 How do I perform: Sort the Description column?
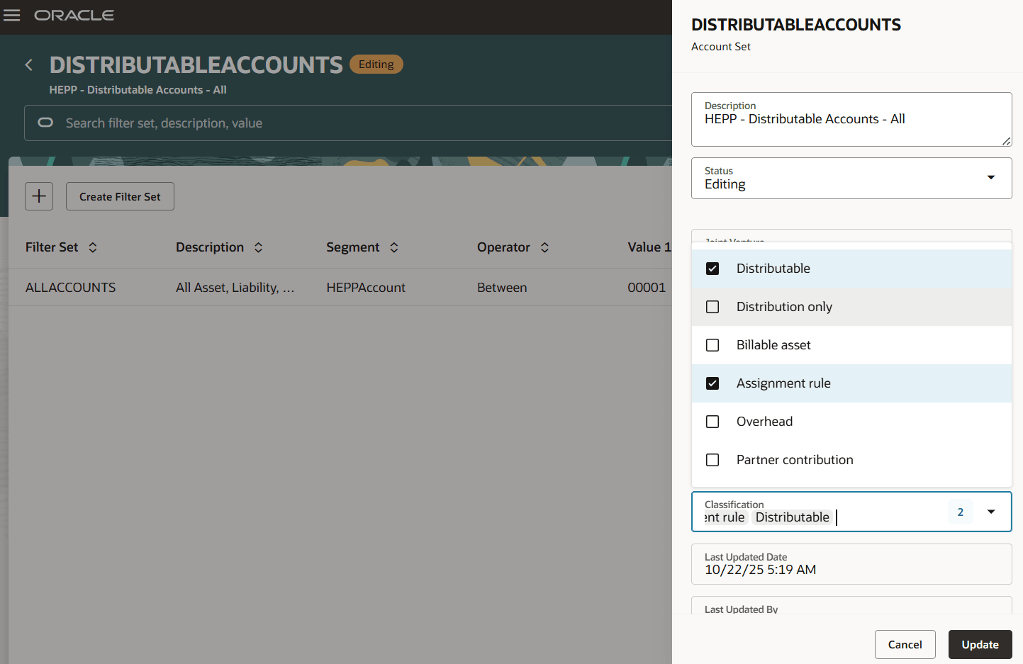(259, 247)
